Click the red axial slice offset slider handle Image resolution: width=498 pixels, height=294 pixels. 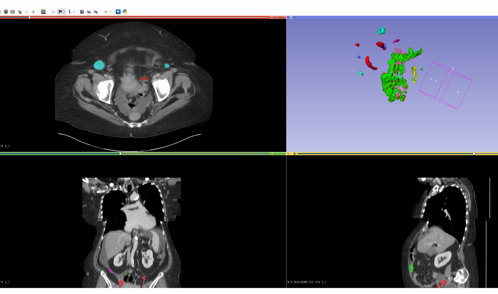29,18
